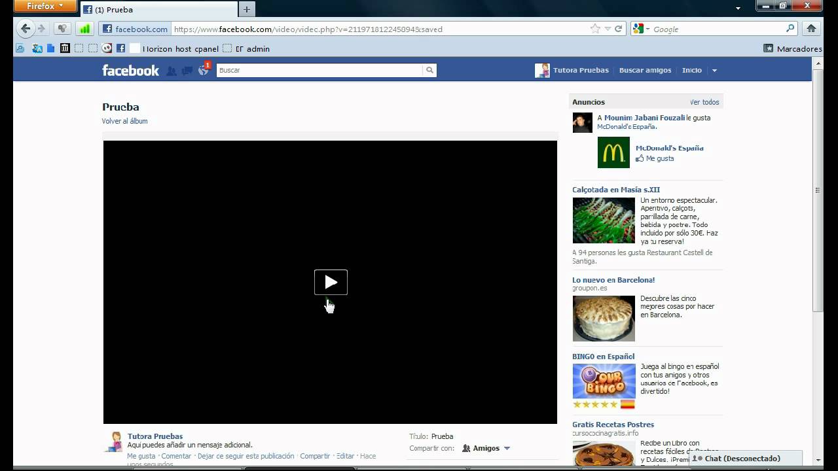Click the page vertical scrollbar
Screen dimensions: 838x471
(x=818, y=190)
